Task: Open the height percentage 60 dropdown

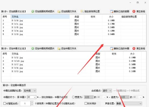Action: (x=137, y=97)
